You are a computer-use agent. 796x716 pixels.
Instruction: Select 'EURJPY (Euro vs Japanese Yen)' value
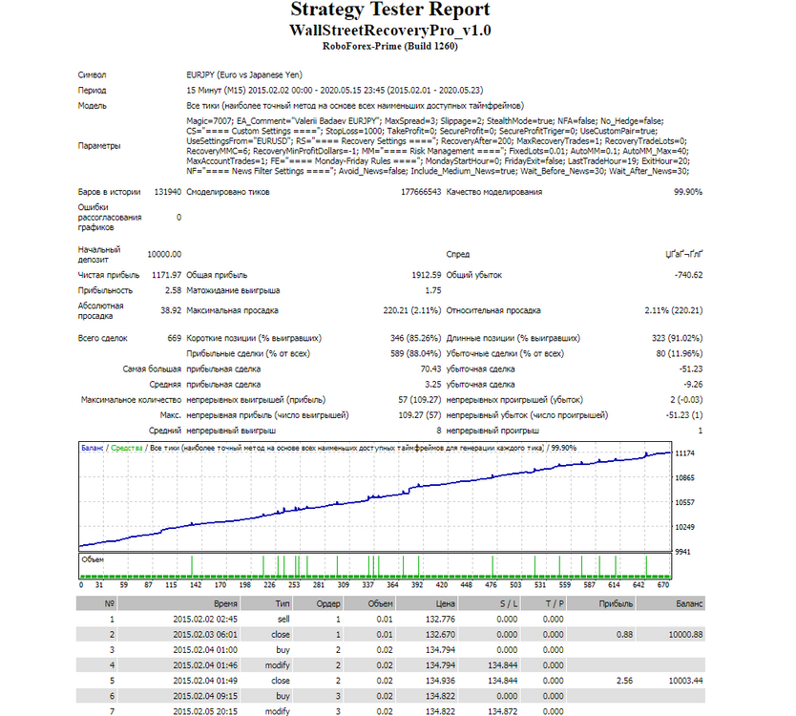244,74
